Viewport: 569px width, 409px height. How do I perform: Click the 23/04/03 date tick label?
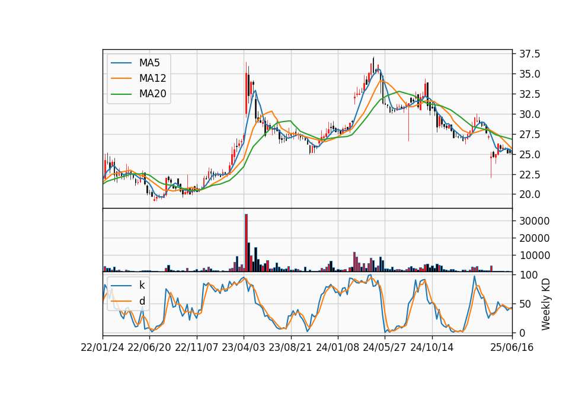[244, 347]
